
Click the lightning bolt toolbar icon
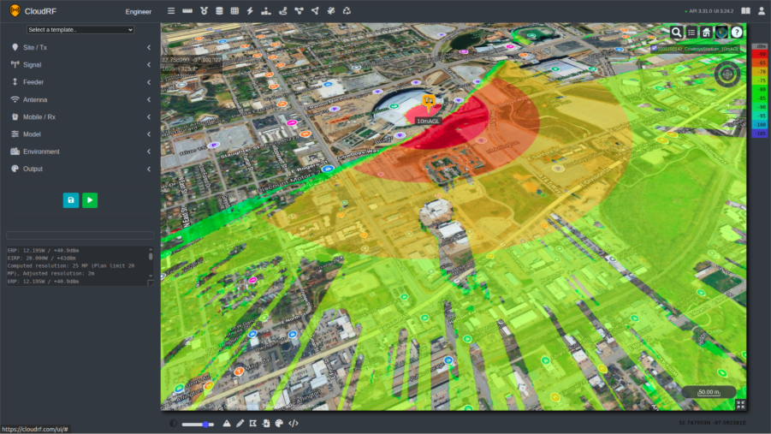[250, 11]
